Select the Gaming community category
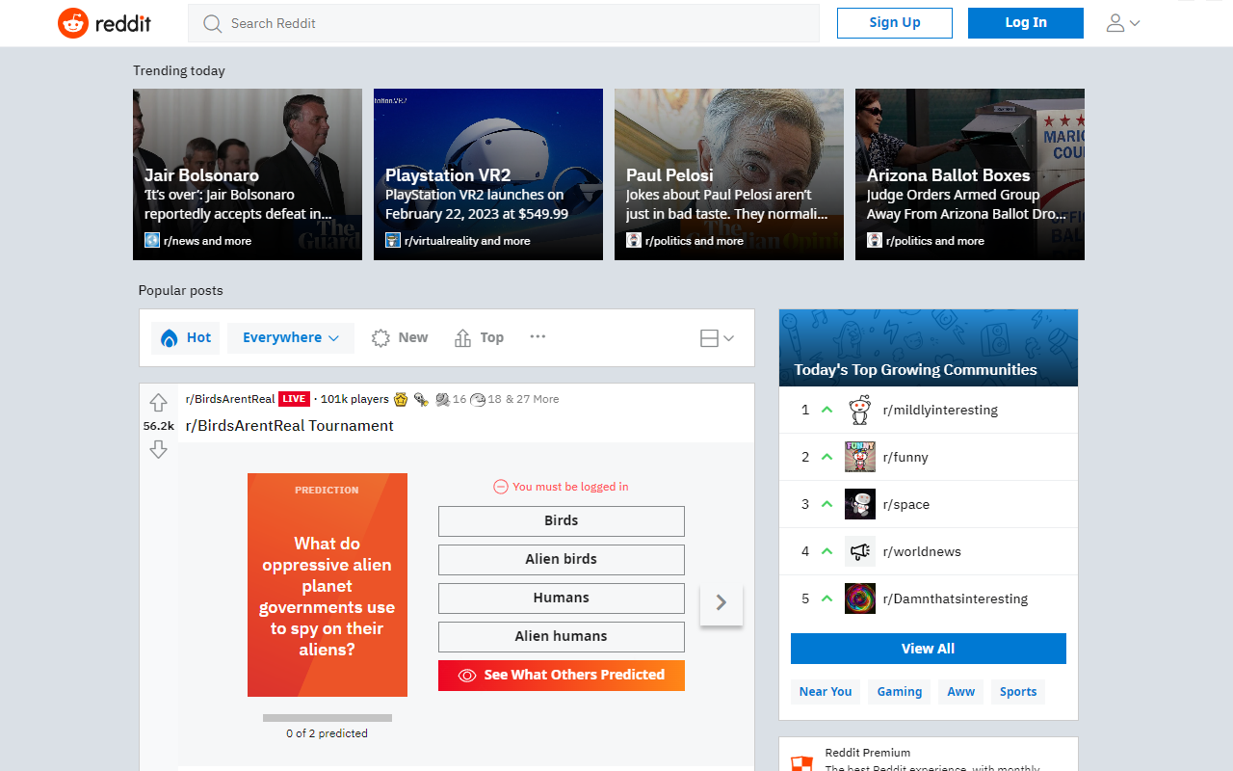 point(900,692)
